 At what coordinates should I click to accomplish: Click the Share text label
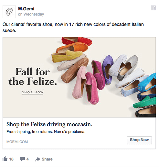pos(47,159)
